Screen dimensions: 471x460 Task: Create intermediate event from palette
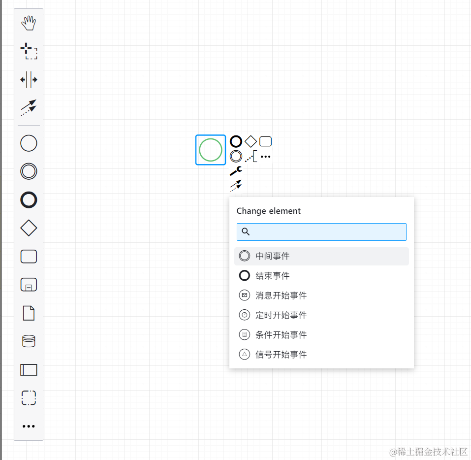point(29,171)
